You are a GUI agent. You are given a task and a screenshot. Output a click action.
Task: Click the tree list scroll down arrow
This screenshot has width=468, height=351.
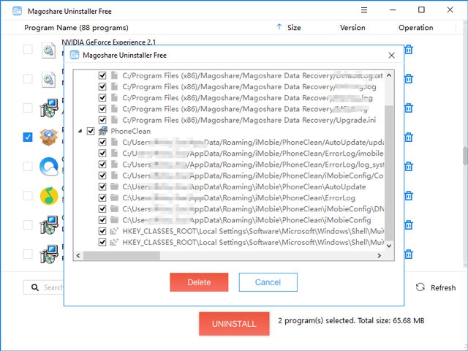click(x=389, y=246)
